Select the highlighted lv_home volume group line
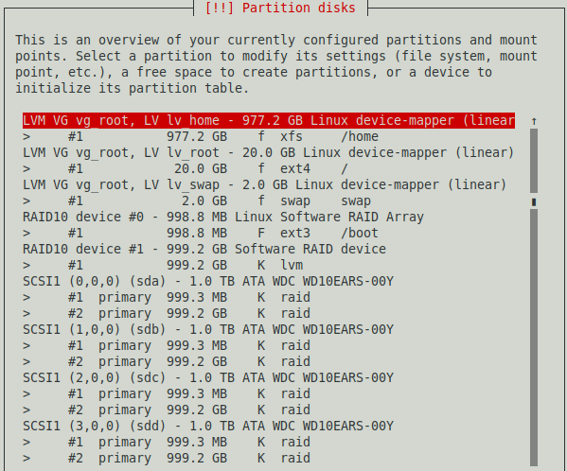This screenshot has width=567, height=471. point(269,120)
